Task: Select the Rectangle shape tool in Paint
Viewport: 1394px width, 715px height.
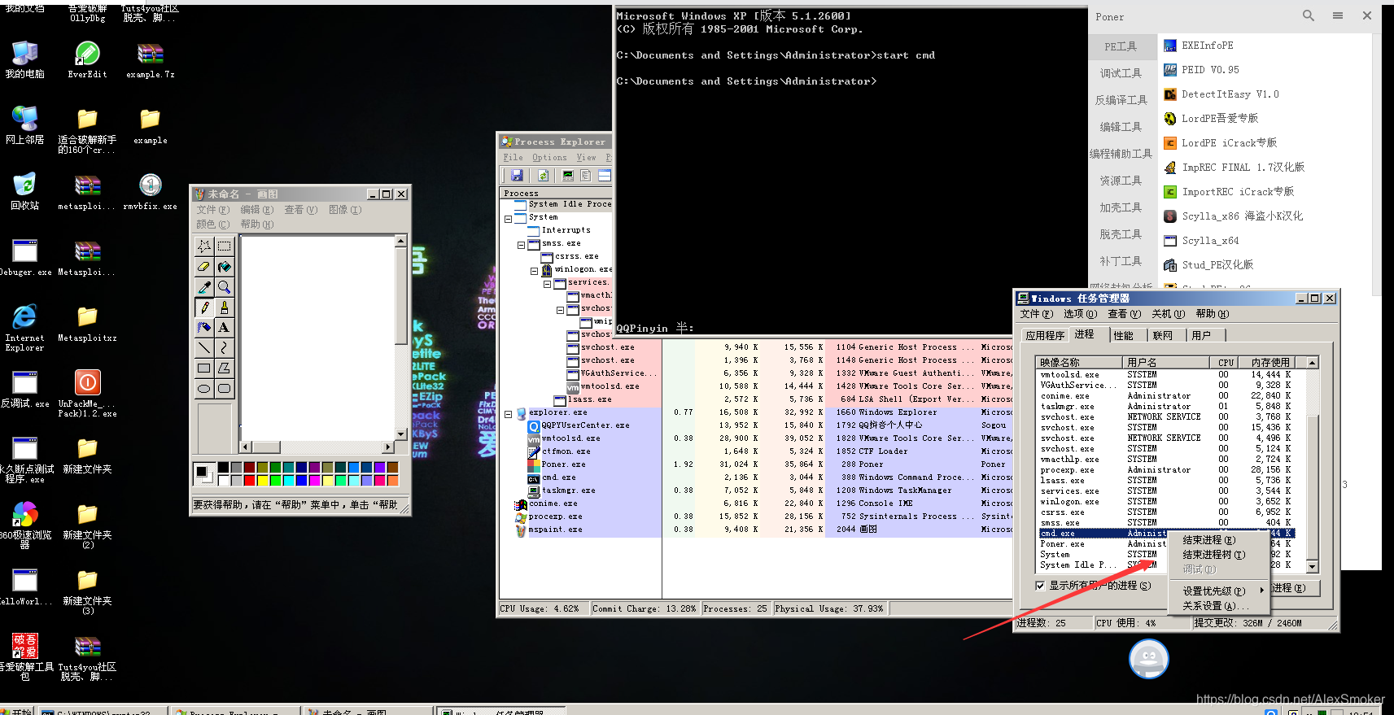Action: pos(203,368)
